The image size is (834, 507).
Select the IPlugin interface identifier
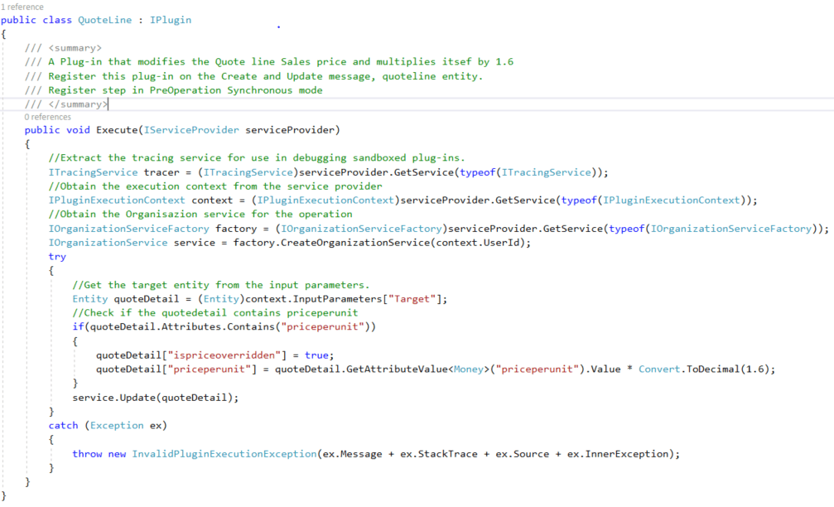point(171,20)
